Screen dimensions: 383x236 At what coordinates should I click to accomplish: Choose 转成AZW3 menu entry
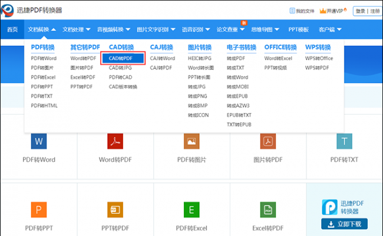point(238,106)
